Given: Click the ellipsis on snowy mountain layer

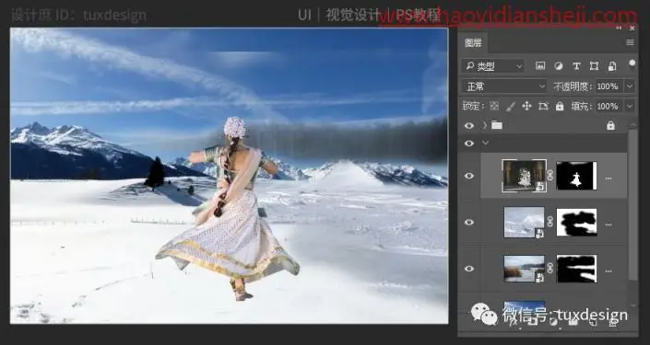Looking at the screenshot, I should 609,224.
